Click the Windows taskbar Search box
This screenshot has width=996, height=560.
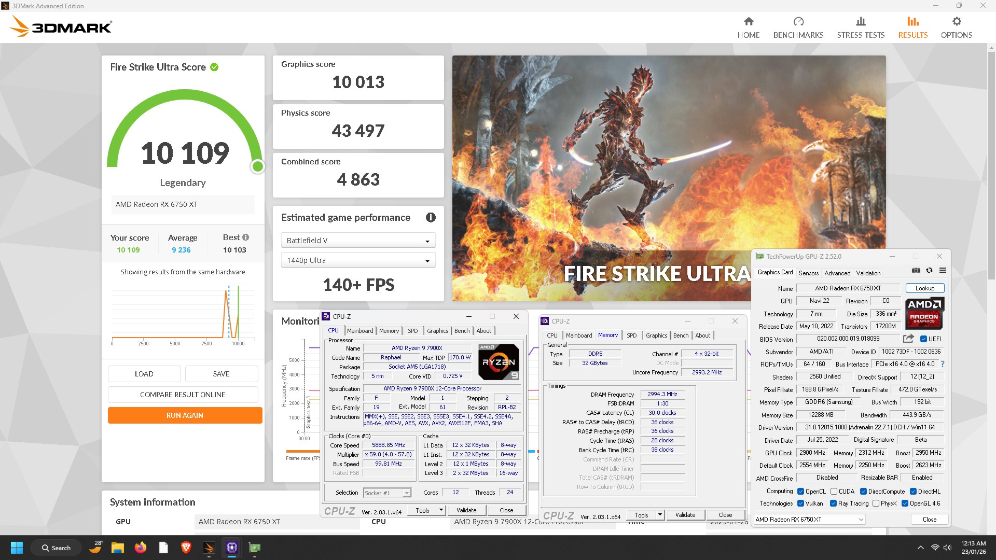point(57,548)
